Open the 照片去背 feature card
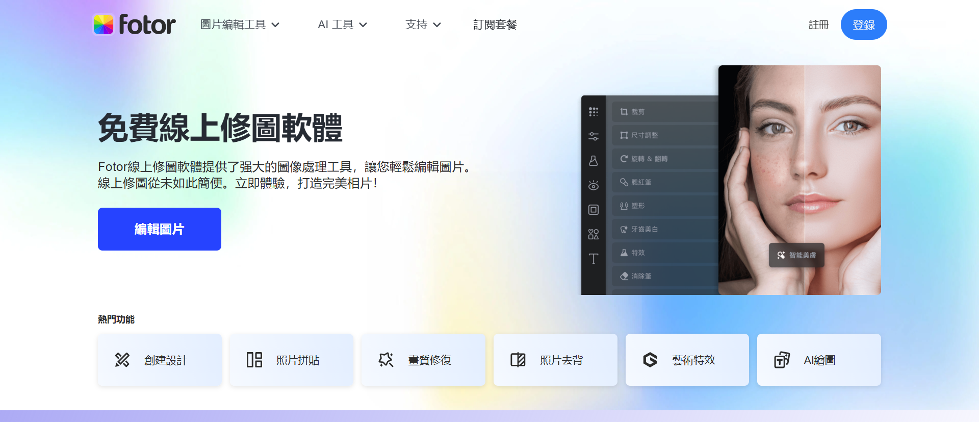 click(555, 360)
